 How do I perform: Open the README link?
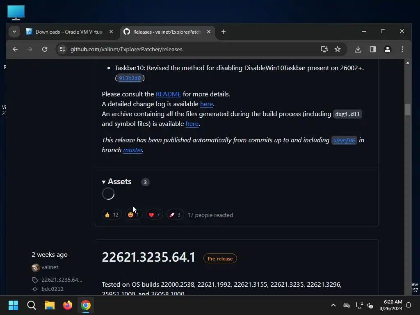[x=168, y=94]
